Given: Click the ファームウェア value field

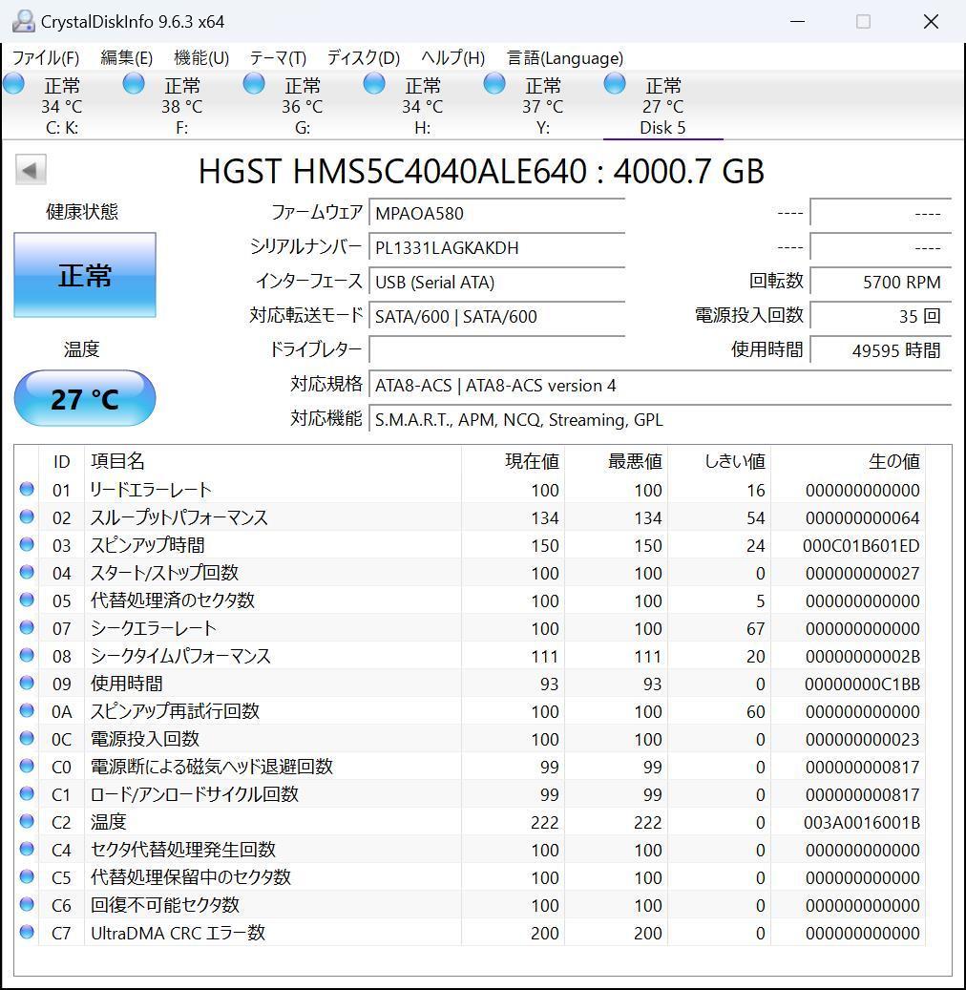Looking at the screenshot, I should pos(496,213).
